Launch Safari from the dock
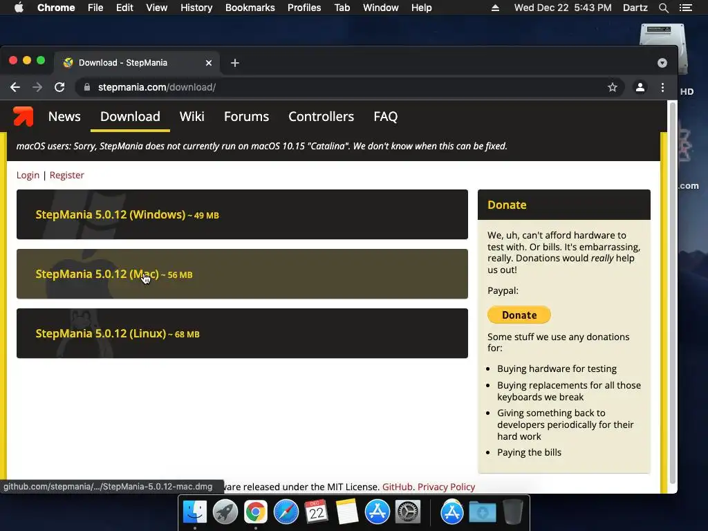The image size is (708, 531). pos(286,512)
